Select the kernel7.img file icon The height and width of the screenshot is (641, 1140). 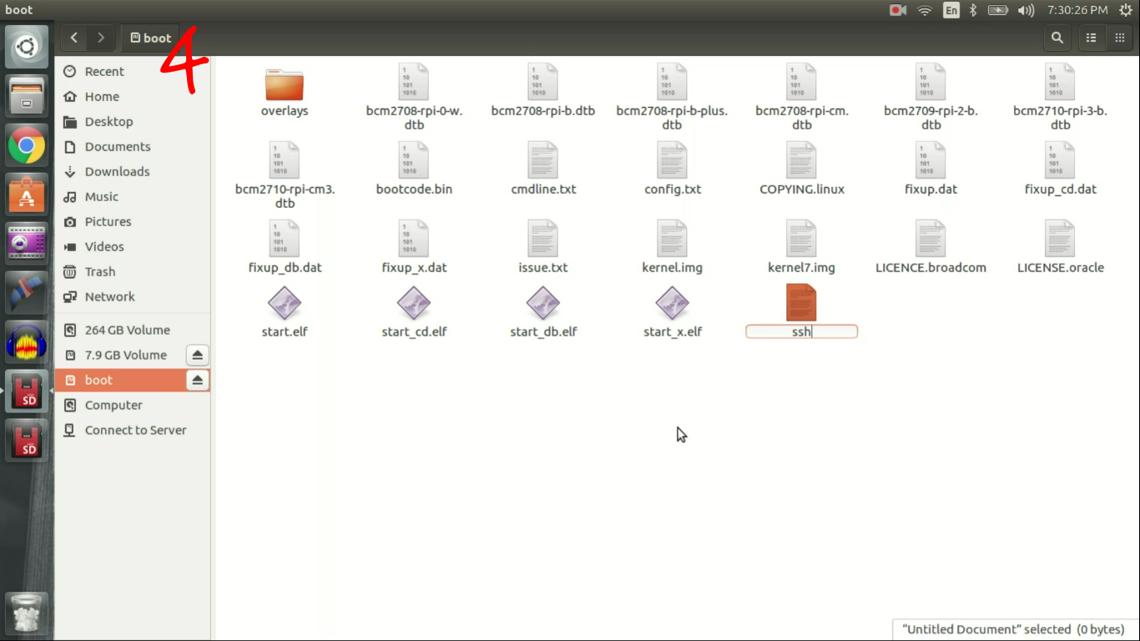click(801, 239)
